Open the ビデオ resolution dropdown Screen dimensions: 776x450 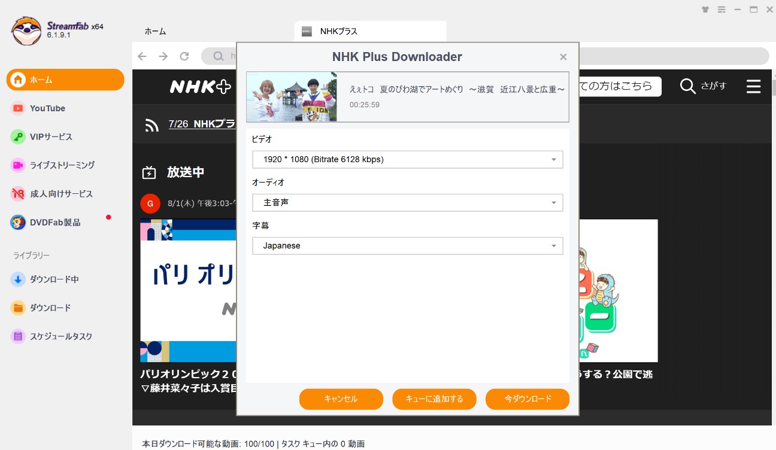(x=408, y=160)
